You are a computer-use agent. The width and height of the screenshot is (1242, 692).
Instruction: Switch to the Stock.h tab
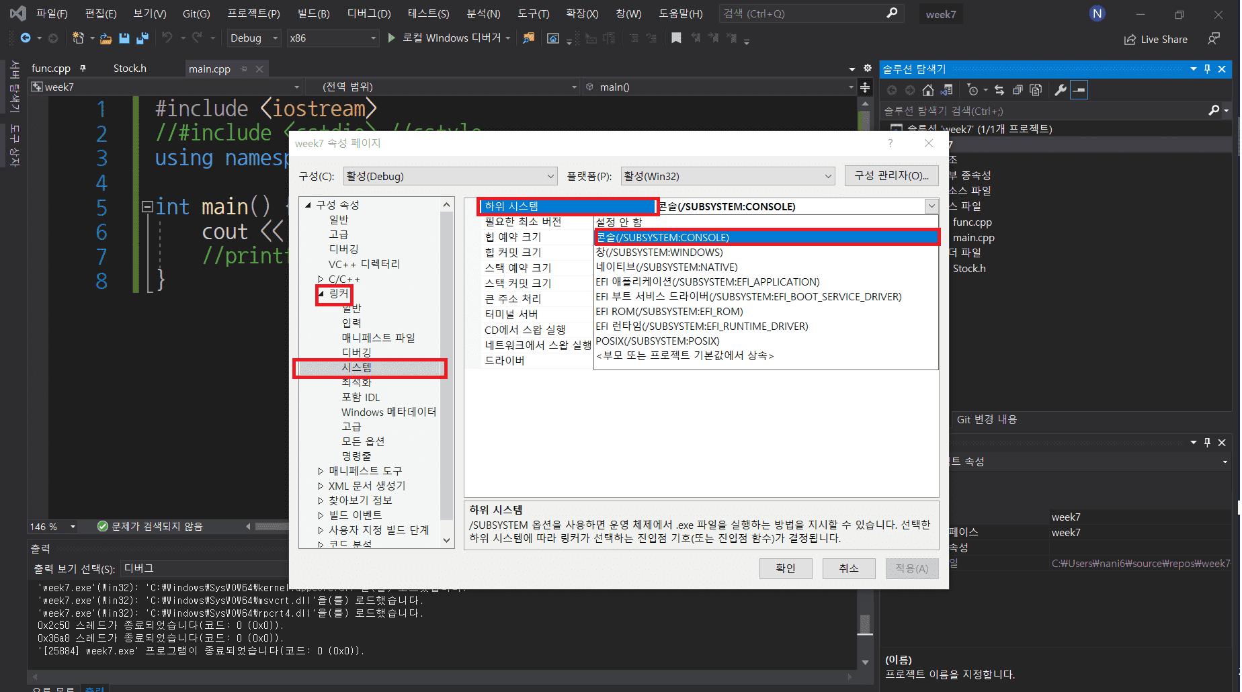pos(130,69)
